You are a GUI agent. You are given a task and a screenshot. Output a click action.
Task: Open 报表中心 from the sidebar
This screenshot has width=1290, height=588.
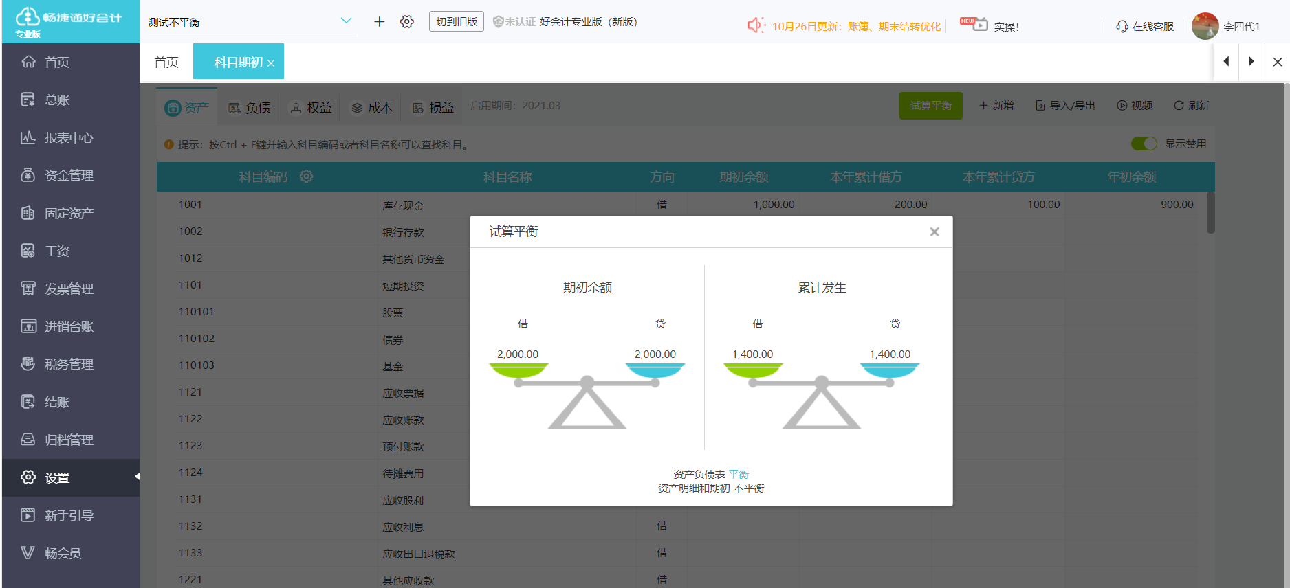[68, 138]
